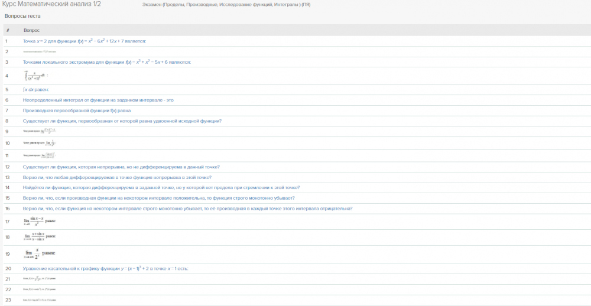Open question 14 starting with 'Найдётся ли функция'

(161, 188)
